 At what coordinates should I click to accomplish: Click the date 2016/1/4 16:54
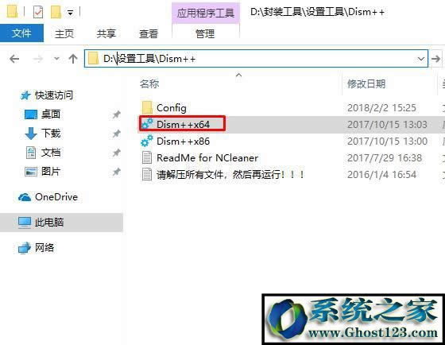click(381, 174)
